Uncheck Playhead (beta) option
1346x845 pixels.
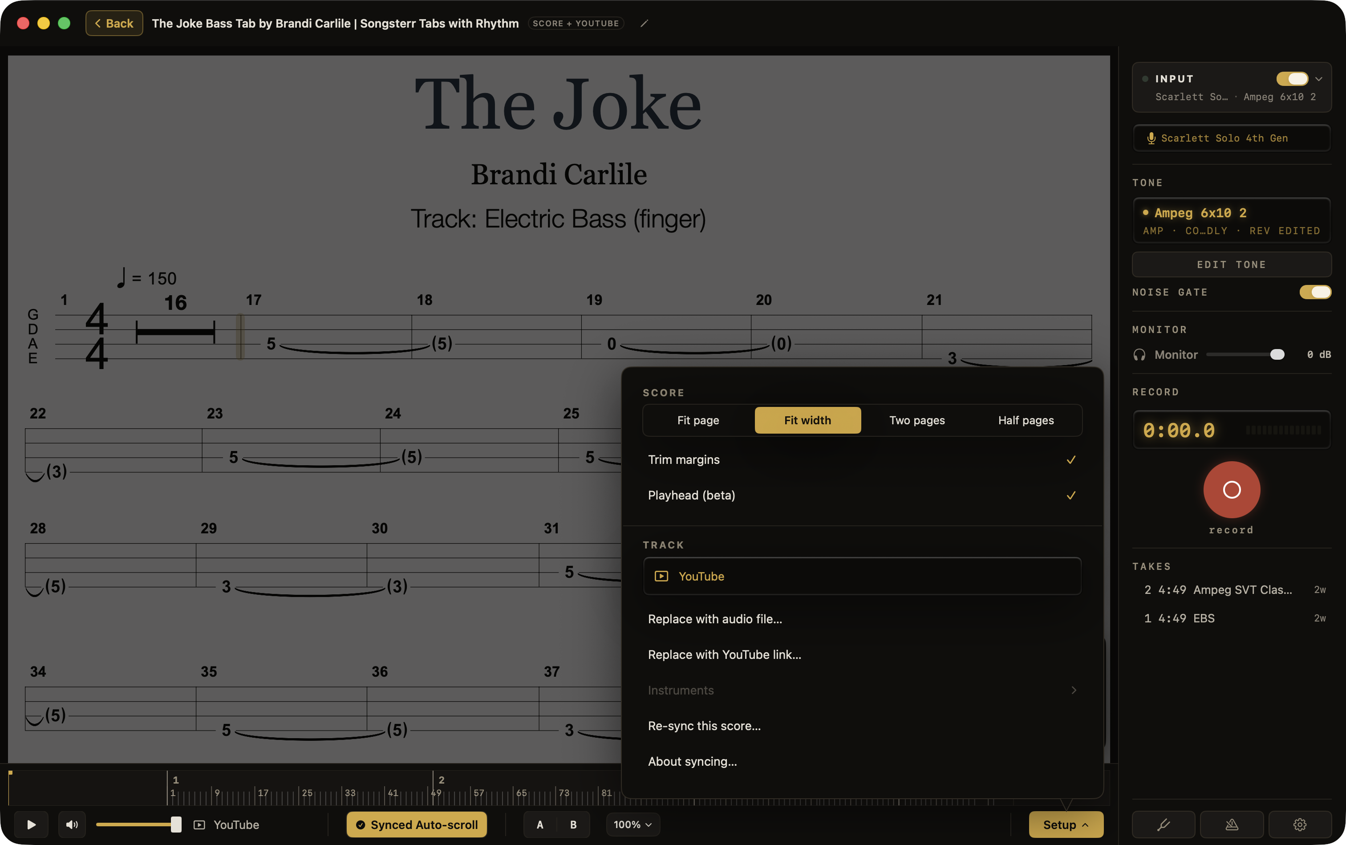click(862, 495)
